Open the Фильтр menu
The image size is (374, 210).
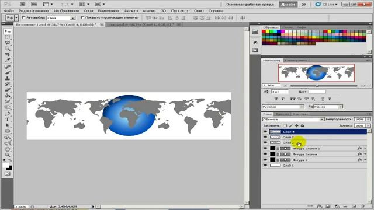coord(131,10)
